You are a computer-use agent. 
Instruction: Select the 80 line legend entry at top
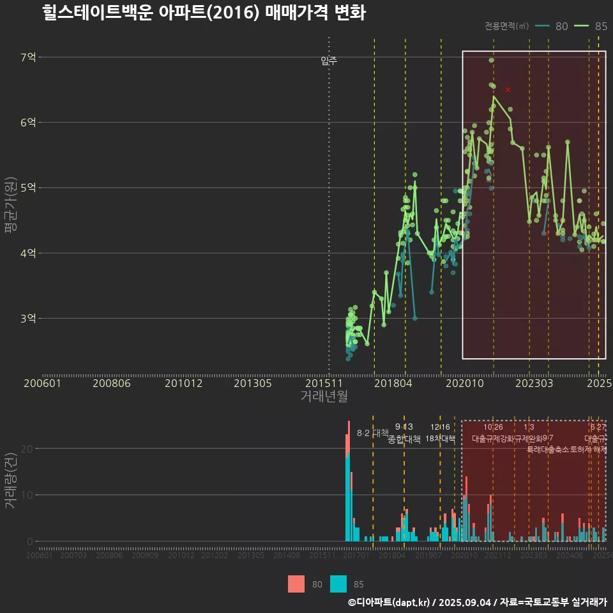[552, 26]
